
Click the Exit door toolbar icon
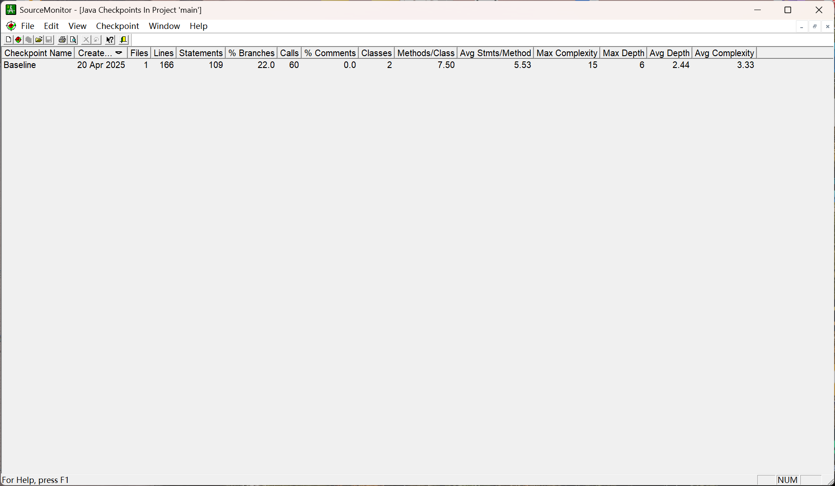pyautogui.click(x=123, y=40)
